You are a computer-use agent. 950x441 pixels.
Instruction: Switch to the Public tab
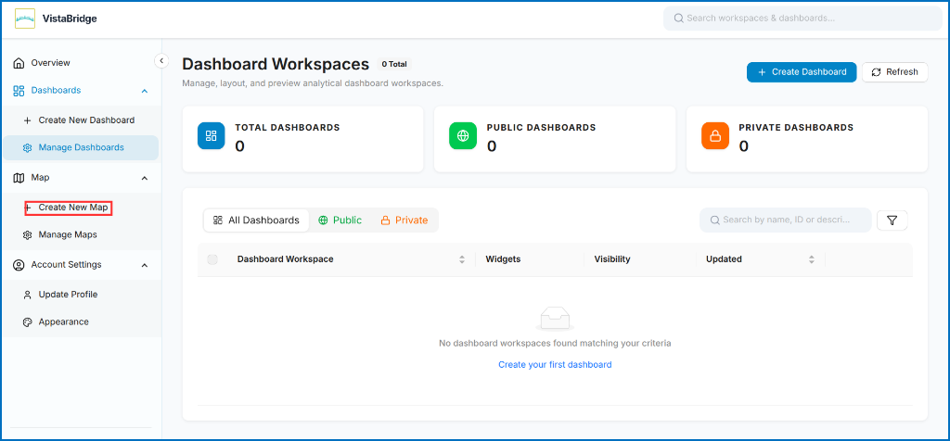click(x=340, y=220)
